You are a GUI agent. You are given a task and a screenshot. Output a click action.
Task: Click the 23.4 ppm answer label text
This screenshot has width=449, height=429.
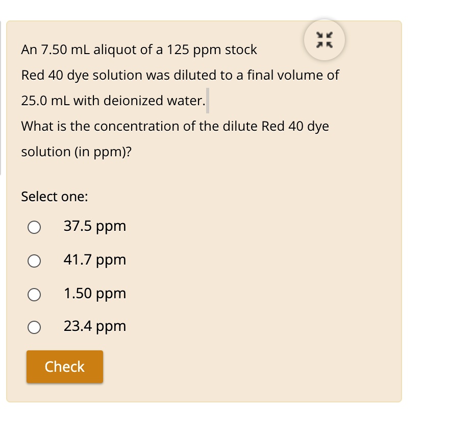[94, 327]
